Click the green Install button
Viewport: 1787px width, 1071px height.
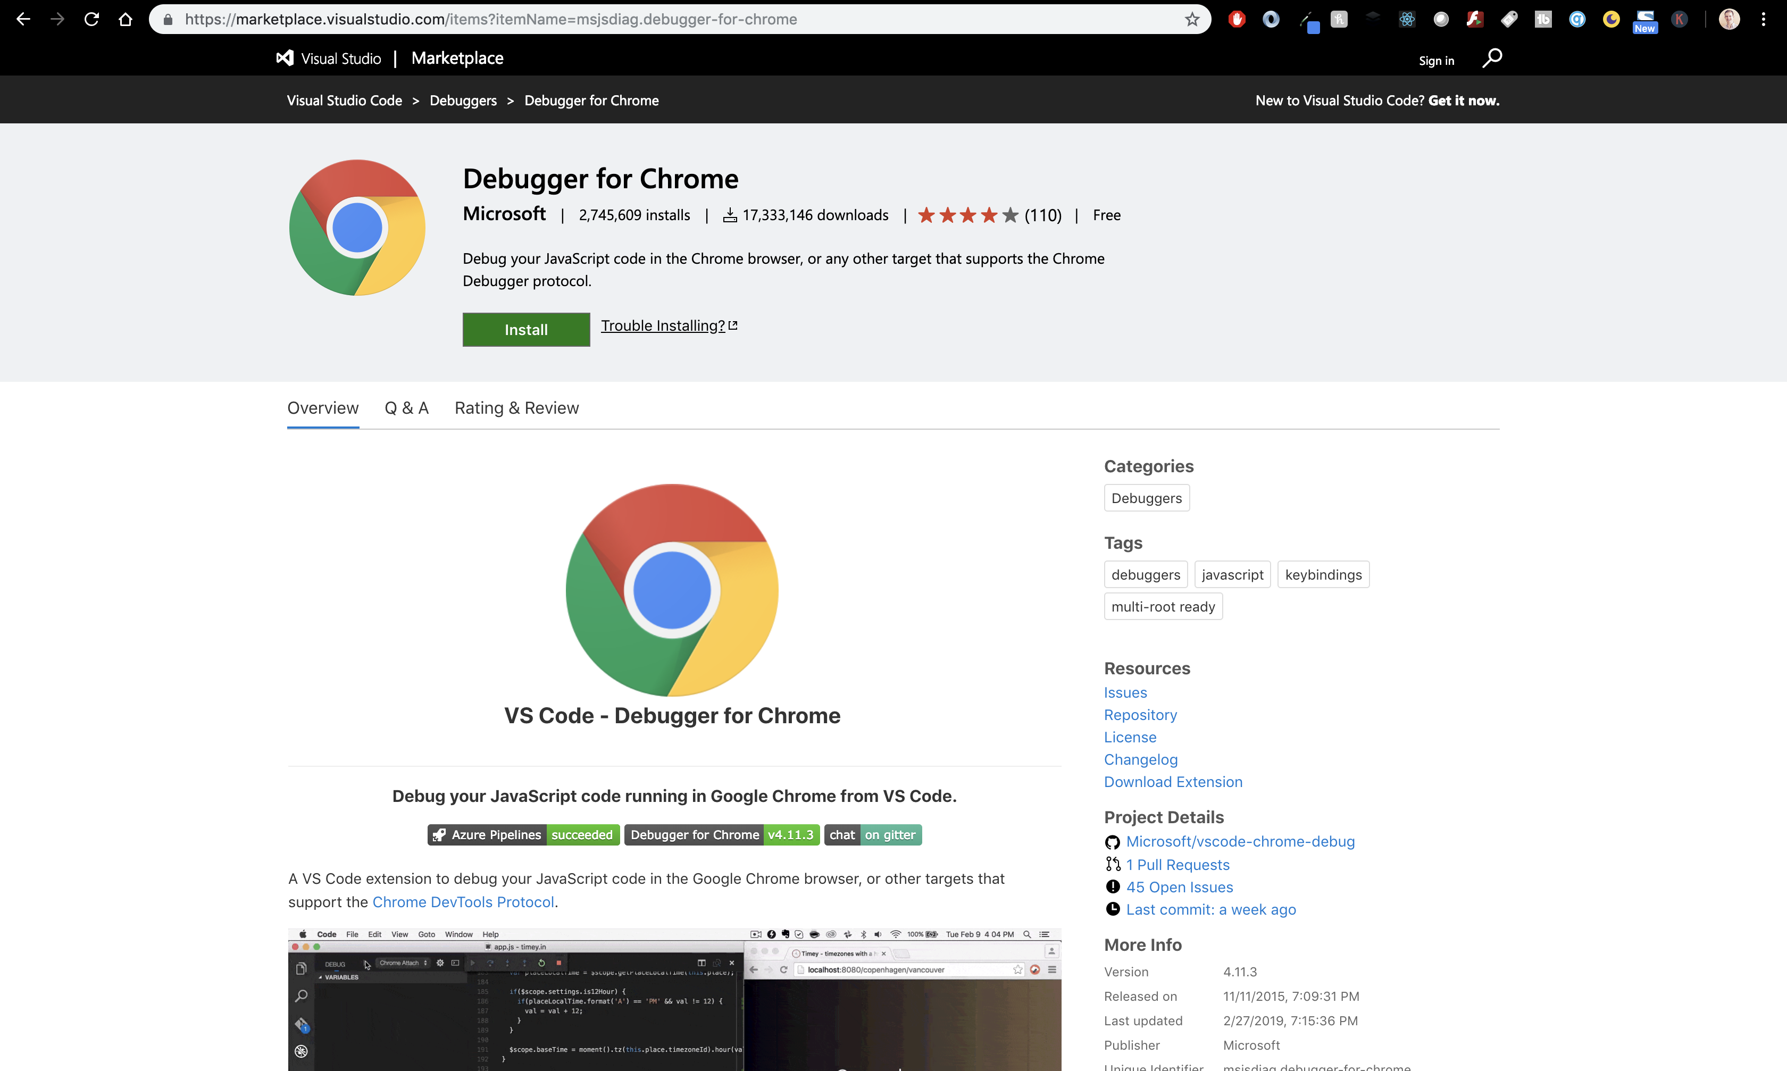click(526, 330)
